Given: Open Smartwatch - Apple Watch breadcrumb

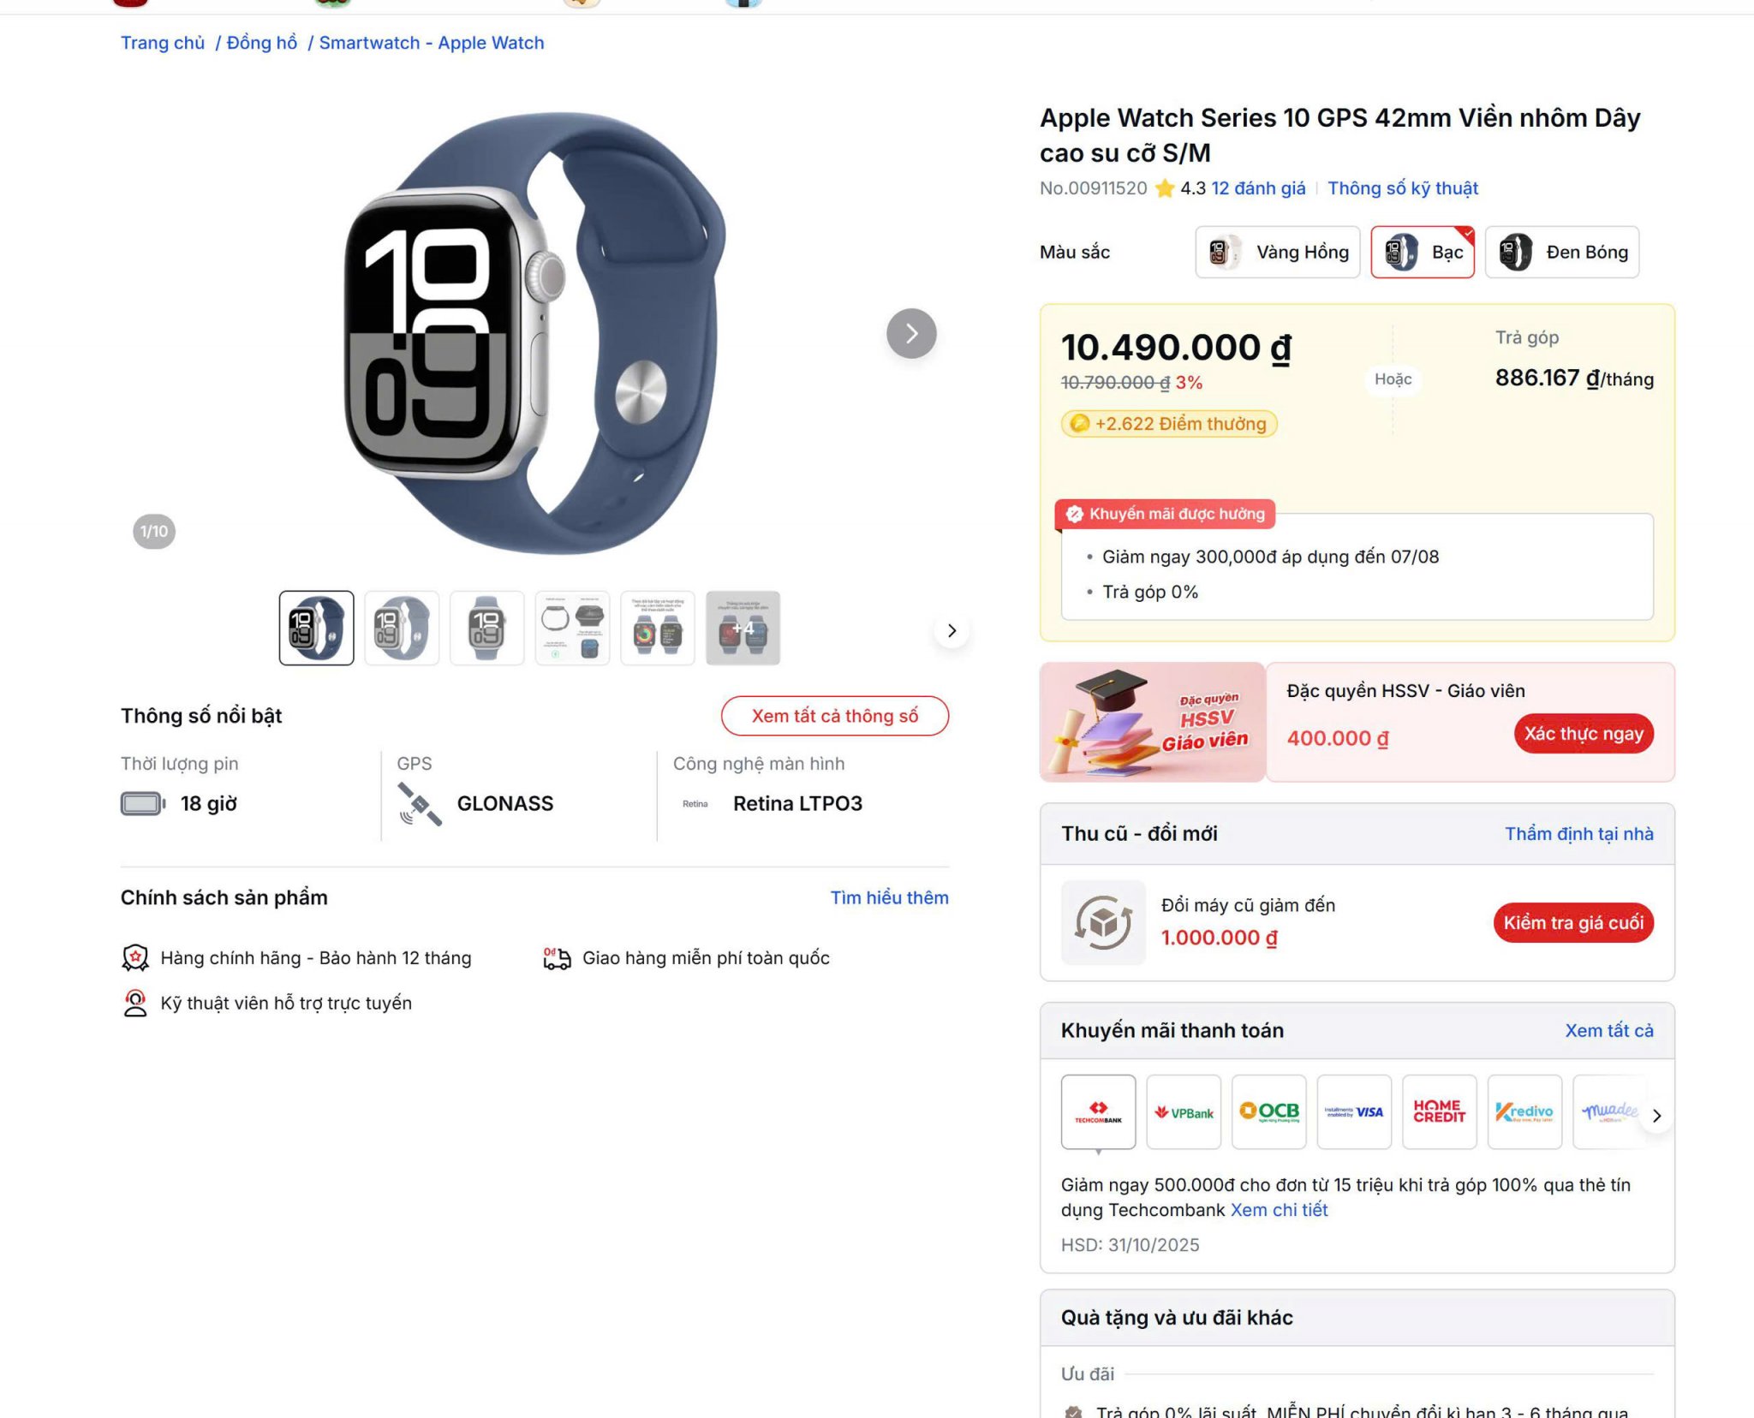Looking at the screenshot, I should (432, 43).
